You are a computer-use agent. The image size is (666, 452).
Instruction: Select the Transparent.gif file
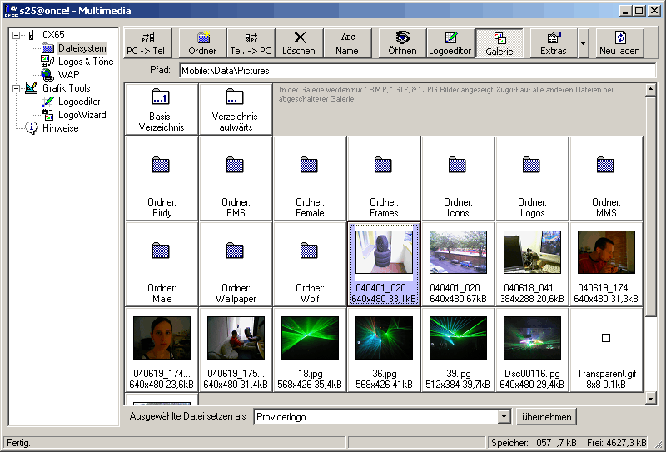pyautogui.click(x=606, y=350)
